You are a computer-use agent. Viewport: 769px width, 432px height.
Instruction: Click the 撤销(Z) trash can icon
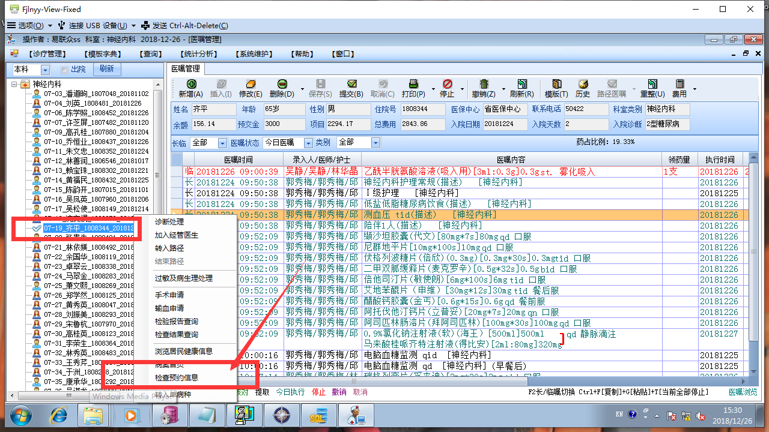click(484, 85)
